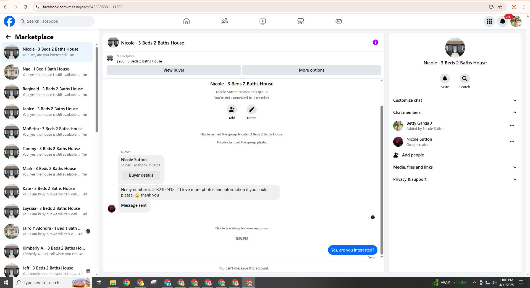
Task: Click the taskbar search box
Action: [x=53, y=282]
